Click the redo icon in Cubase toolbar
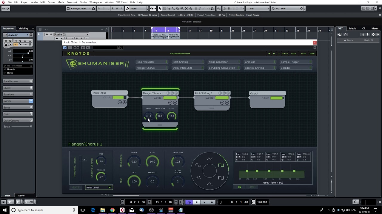 (x=8, y=8)
